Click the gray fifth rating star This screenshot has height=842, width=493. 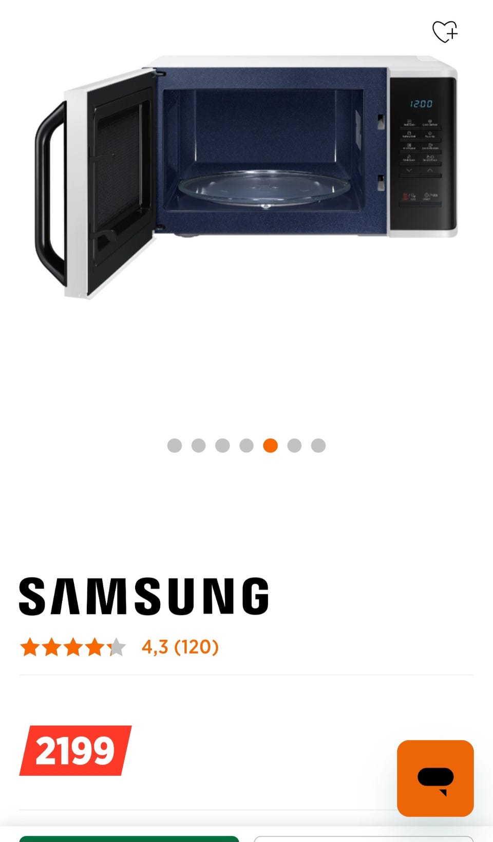[117, 647]
